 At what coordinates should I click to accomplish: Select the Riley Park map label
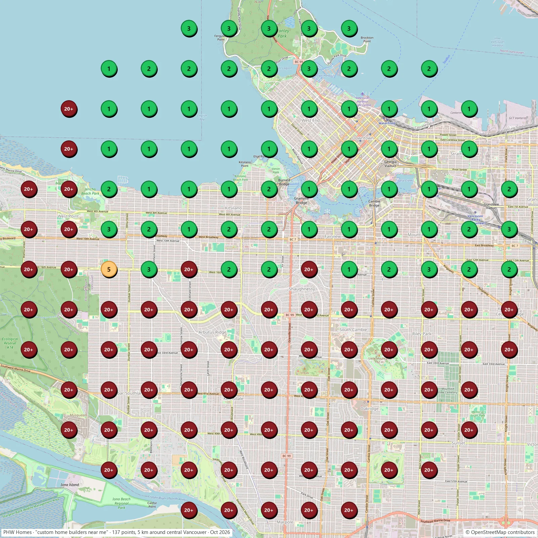(422, 334)
